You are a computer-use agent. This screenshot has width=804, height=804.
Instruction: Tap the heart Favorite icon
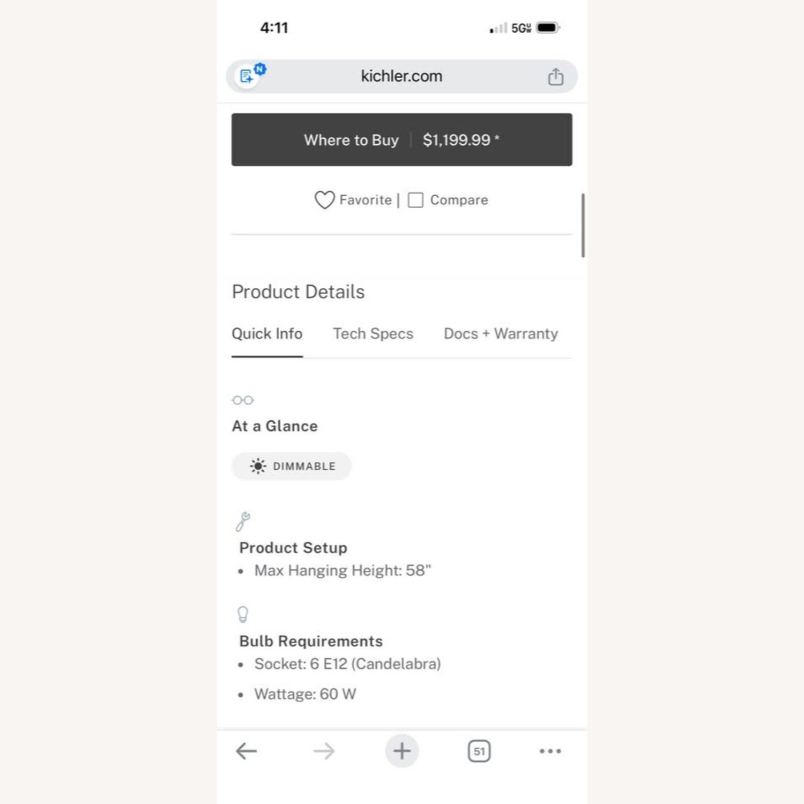tap(324, 200)
